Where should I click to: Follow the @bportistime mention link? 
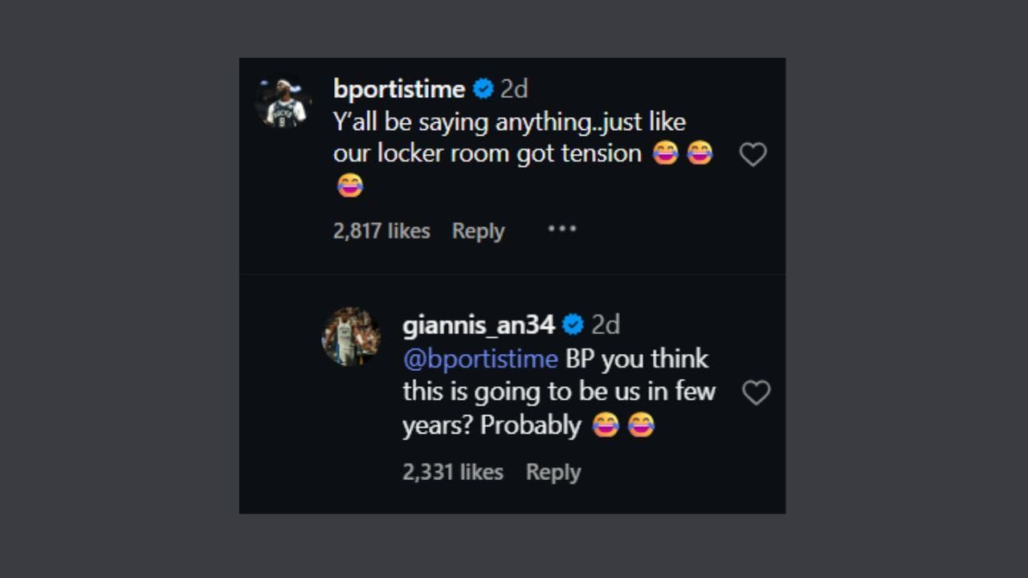[x=480, y=359]
